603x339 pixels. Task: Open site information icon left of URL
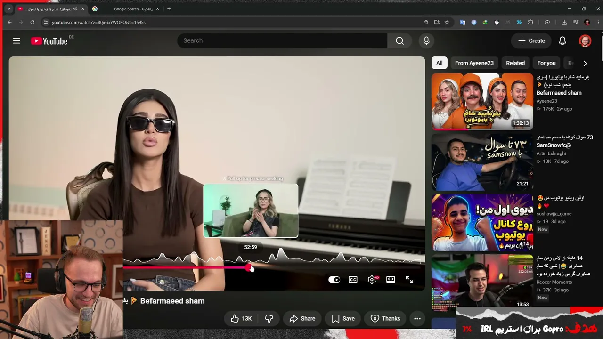tap(45, 22)
